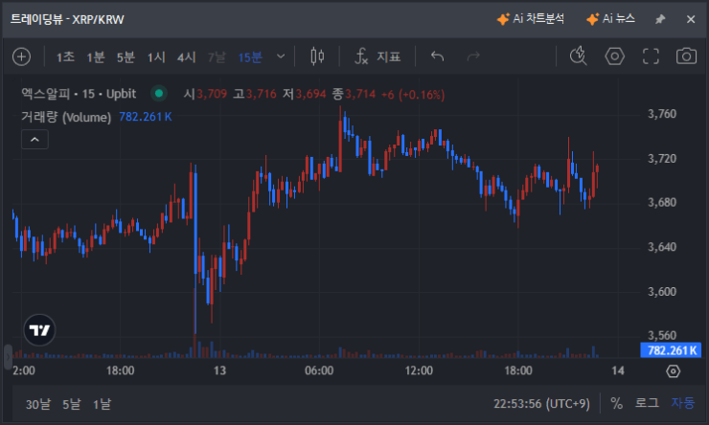
Task: Toggle percent scale mode
Action: click(x=616, y=403)
